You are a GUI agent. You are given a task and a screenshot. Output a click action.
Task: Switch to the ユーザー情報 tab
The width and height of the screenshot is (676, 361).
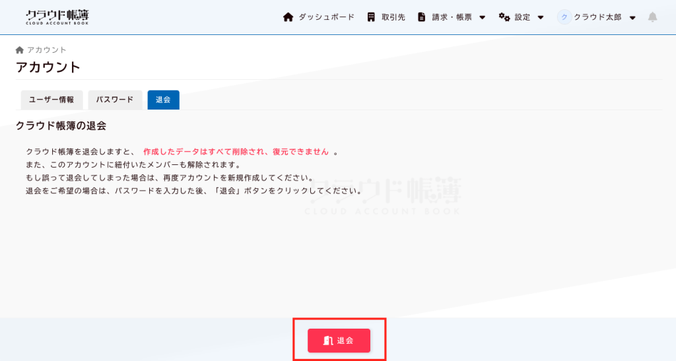(51, 100)
